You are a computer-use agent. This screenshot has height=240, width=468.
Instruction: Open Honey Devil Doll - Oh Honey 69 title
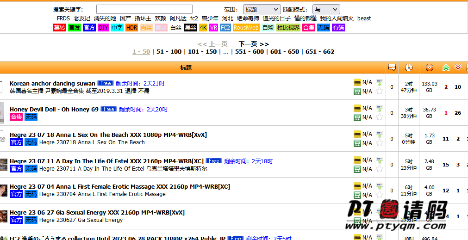coord(54,110)
